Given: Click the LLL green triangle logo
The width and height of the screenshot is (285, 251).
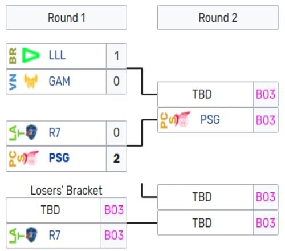Looking at the screenshot, I should [x=31, y=55].
